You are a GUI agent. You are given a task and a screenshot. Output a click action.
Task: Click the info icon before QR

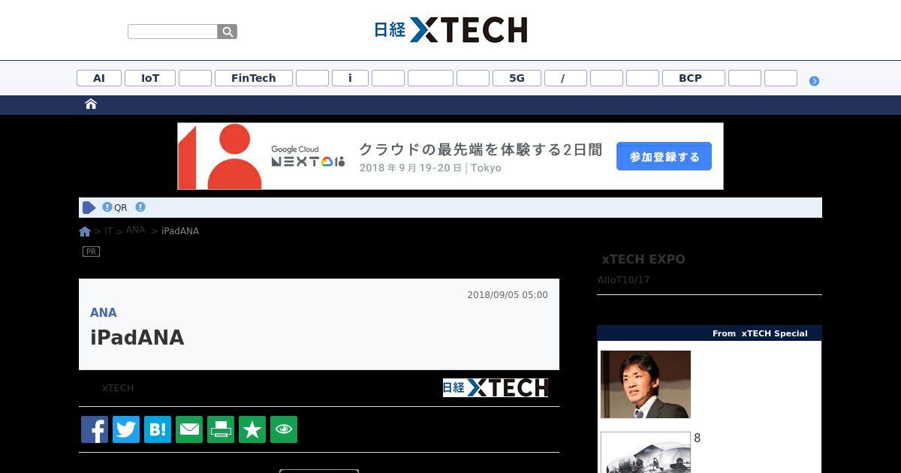click(107, 207)
